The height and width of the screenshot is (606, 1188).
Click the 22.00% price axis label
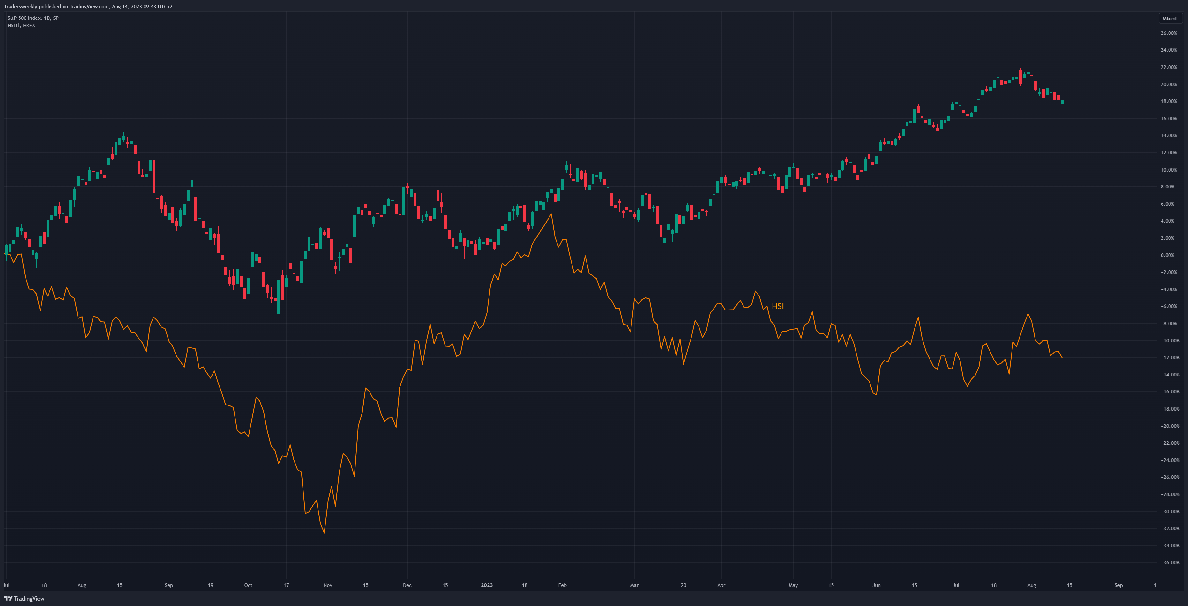[1169, 67]
